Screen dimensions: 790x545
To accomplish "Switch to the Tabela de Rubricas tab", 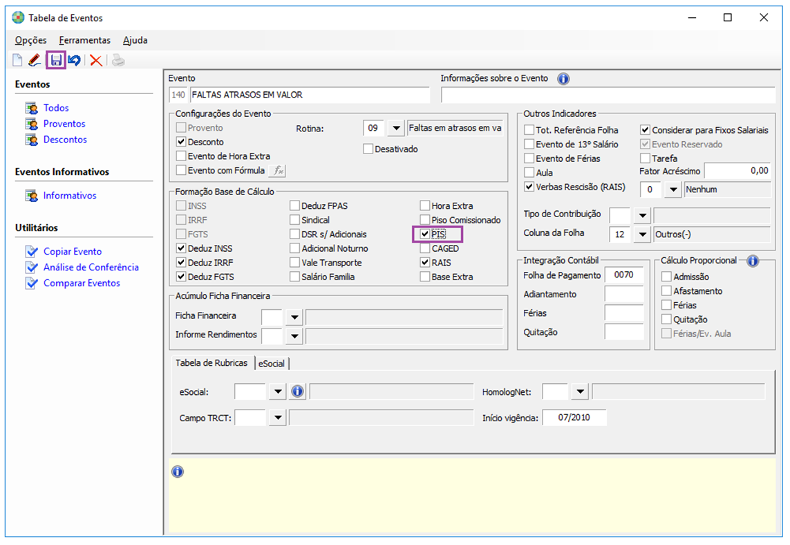I will pyautogui.click(x=211, y=363).
